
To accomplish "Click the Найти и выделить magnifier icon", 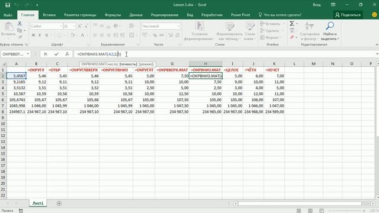I will (x=330, y=26).
